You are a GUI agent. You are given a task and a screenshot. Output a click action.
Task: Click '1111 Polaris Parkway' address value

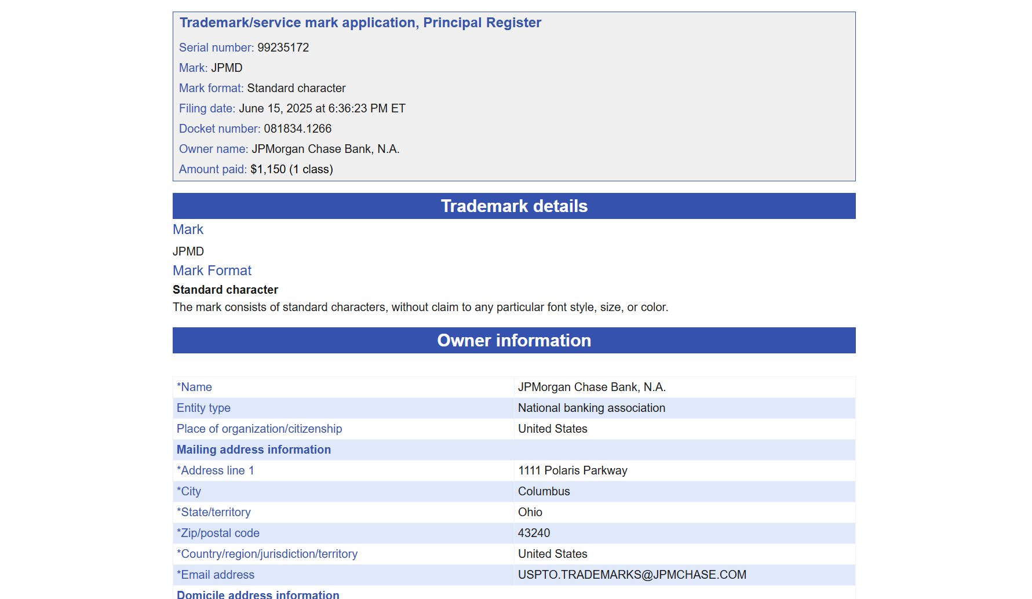pos(572,470)
